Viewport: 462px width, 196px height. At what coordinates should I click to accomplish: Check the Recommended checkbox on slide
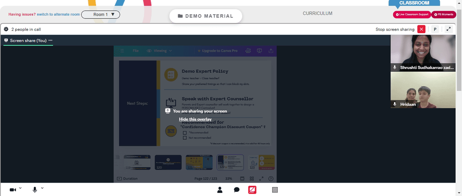(x=185, y=133)
